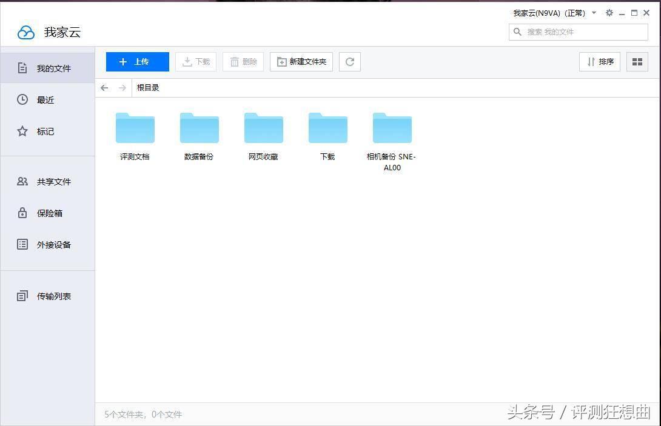Toggle the 排序 sort options
661x426 pixels.
pyautogui.click(x=599, y=61)
